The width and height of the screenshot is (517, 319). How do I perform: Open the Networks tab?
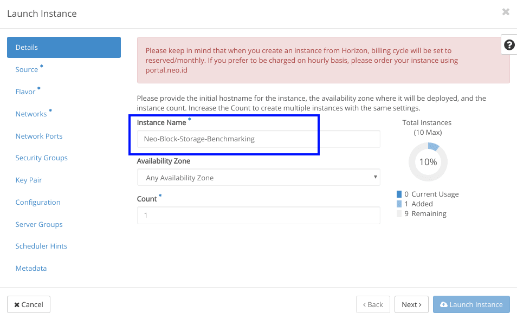click(x=31, y=114)
